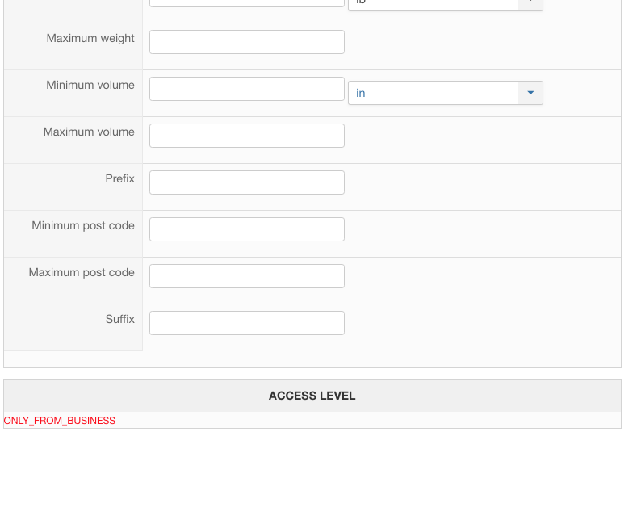Expand the volume unit dropdown arrow
Image resolution: width=633 pixels, height=516 pixels.
pyautogui.click(x=530, y=93)
